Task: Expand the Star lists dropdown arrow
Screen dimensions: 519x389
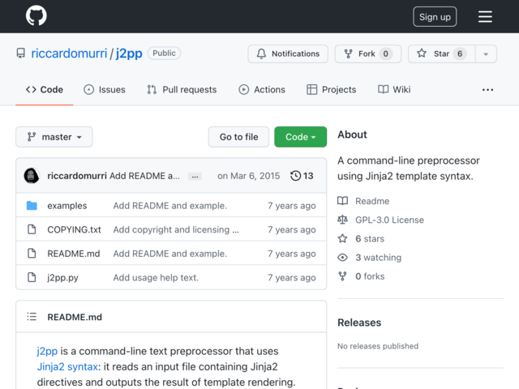Action: coord(486,53)
